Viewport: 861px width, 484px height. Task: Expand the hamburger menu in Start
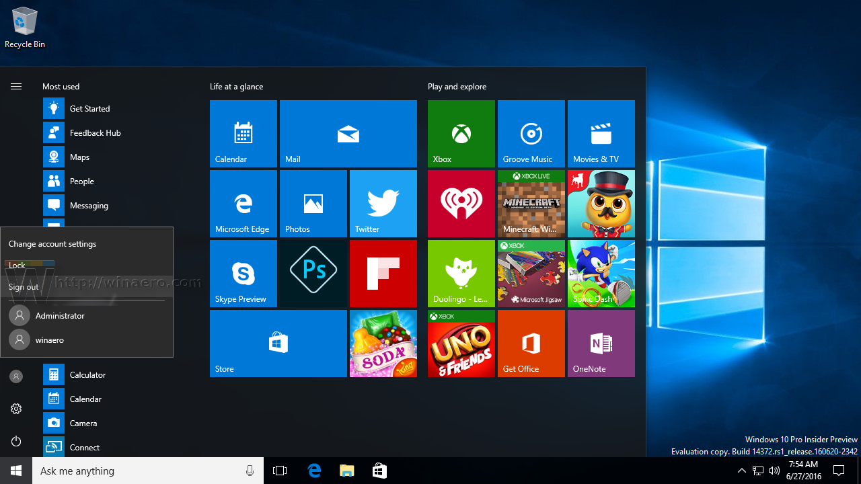[x=16, y=87]
